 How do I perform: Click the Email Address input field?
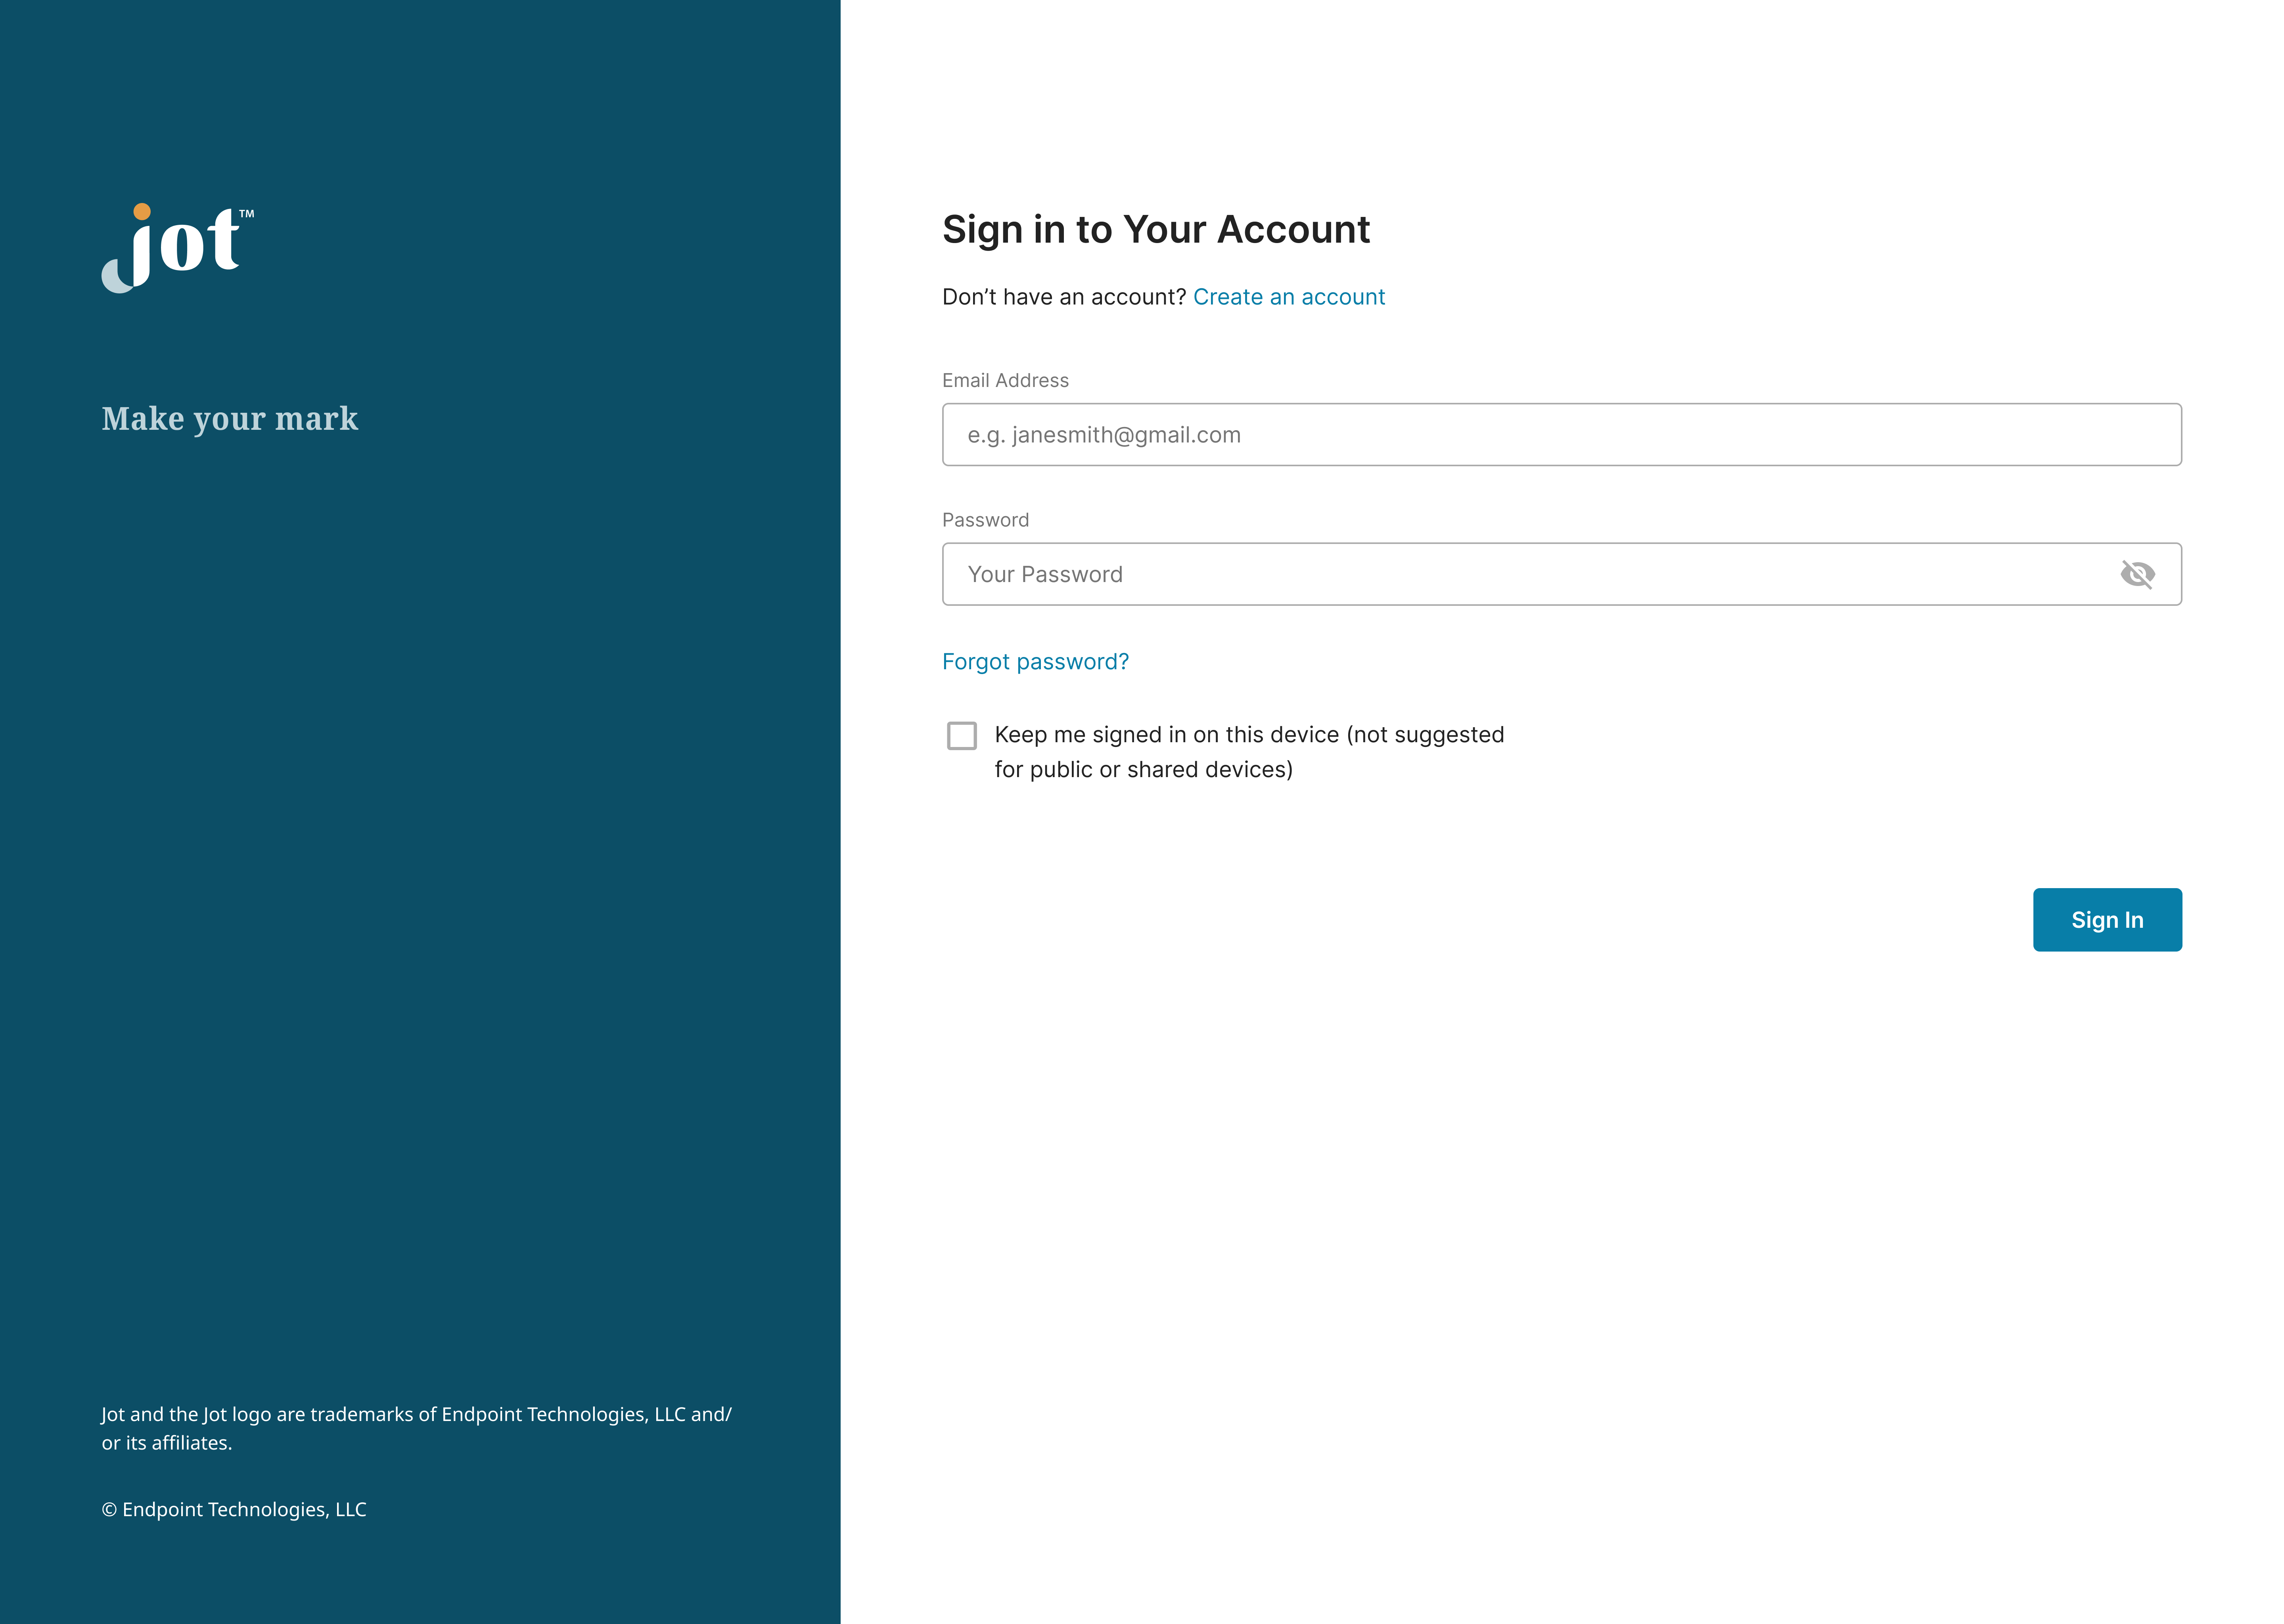pyautogui.click(x=1561, y=435)
